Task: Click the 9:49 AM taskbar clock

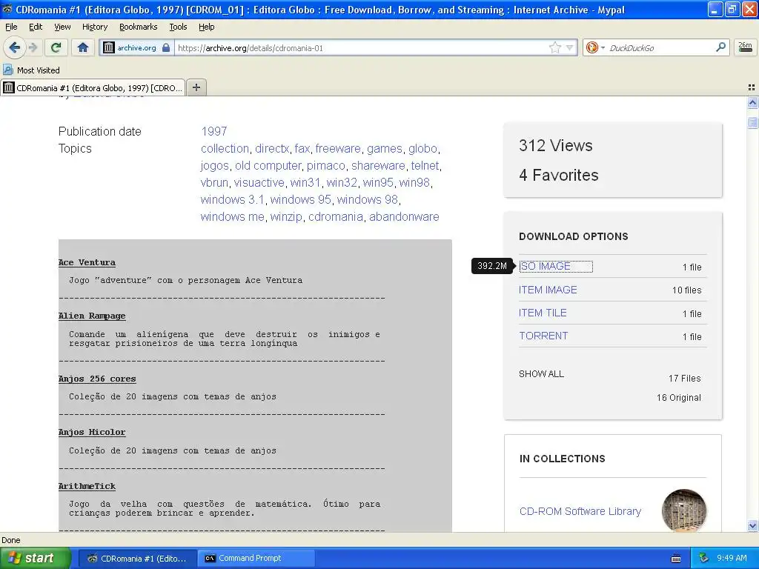Action: tap(732, 558)
